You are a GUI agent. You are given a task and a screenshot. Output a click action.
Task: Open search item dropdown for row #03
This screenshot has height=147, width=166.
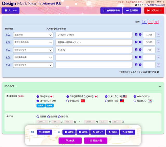click(33, 50)
